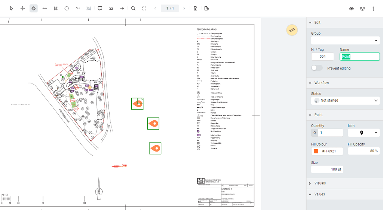This screenshot has width=383, height=210.
Task: Pick the length measurement tool
Action: click(45, 9)
